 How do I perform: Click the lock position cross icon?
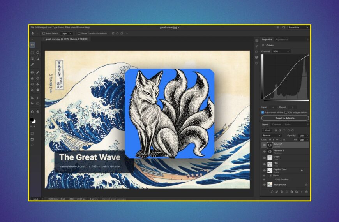coord(277,140)
